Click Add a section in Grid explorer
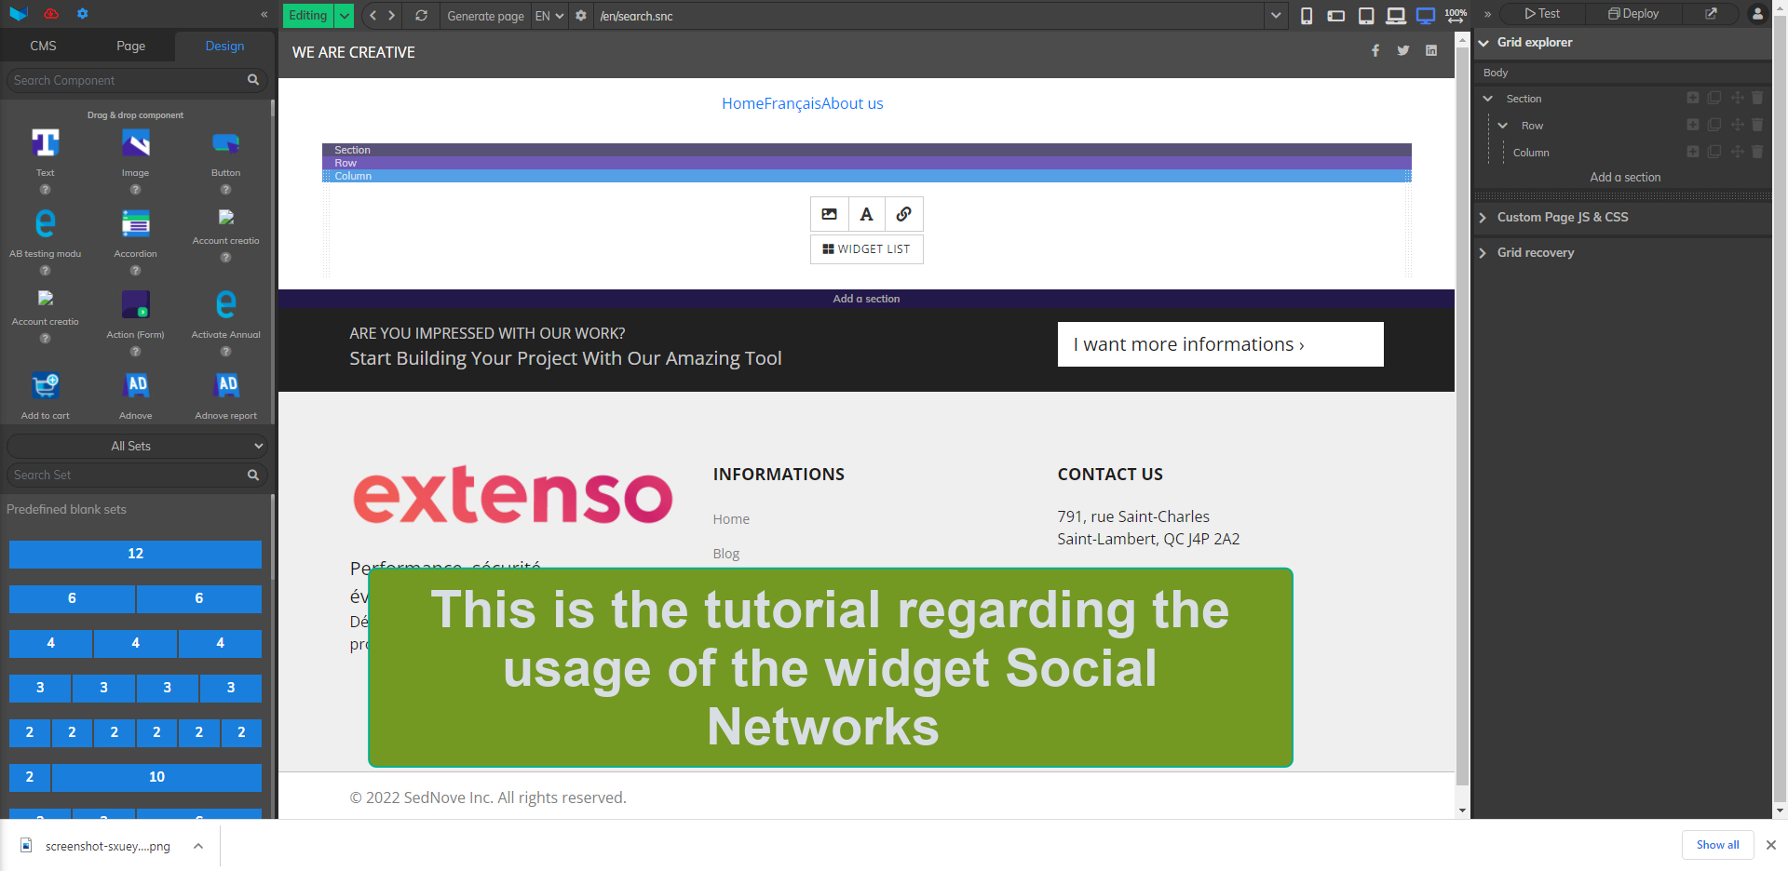The width and height of the screenshot is (1788, 871). (1625, 178)
